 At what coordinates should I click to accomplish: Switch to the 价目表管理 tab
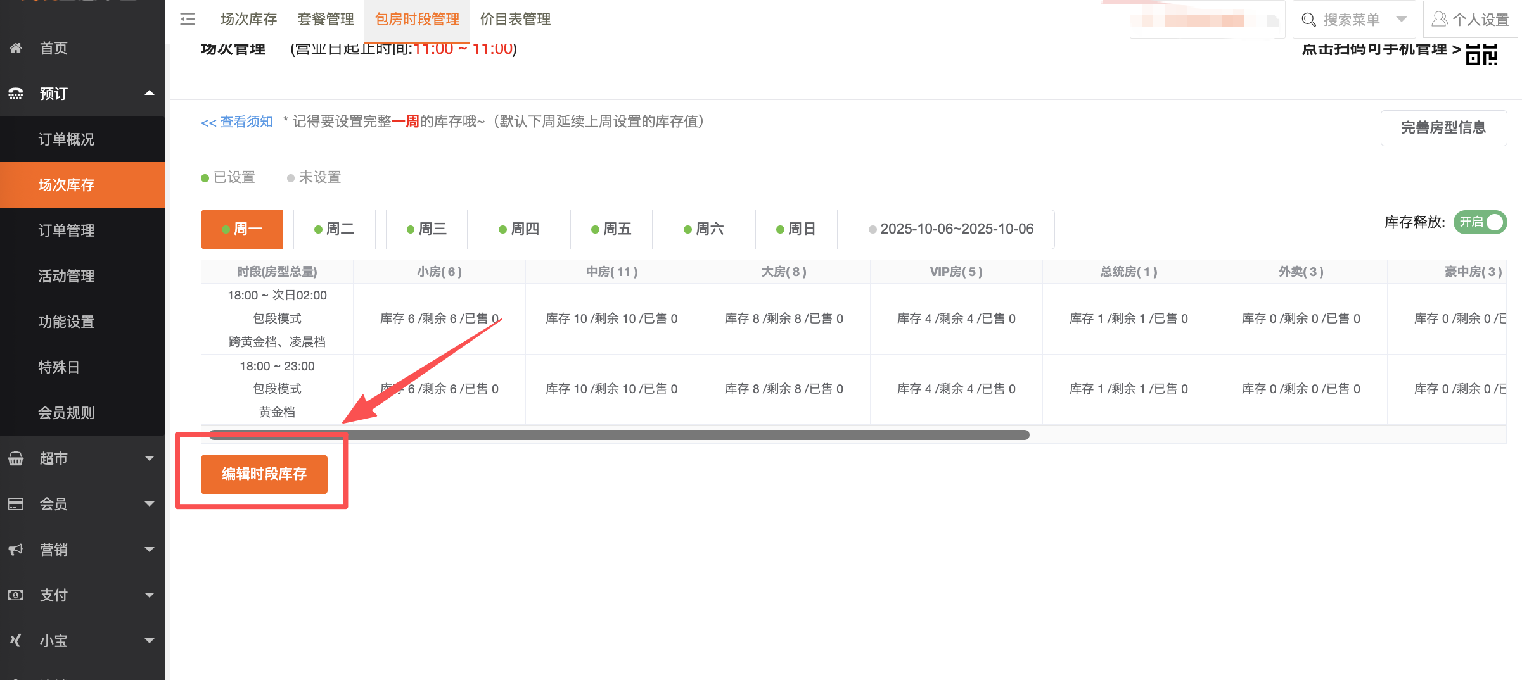tap(515, 20)
